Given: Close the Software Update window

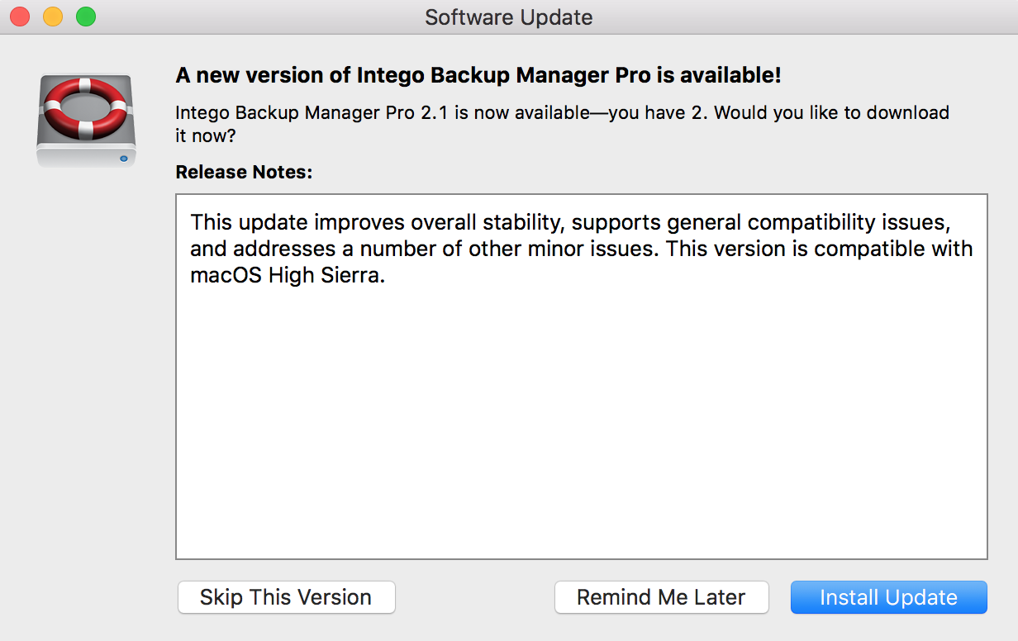Looking at the screenshot, I should tap(20, 17).
